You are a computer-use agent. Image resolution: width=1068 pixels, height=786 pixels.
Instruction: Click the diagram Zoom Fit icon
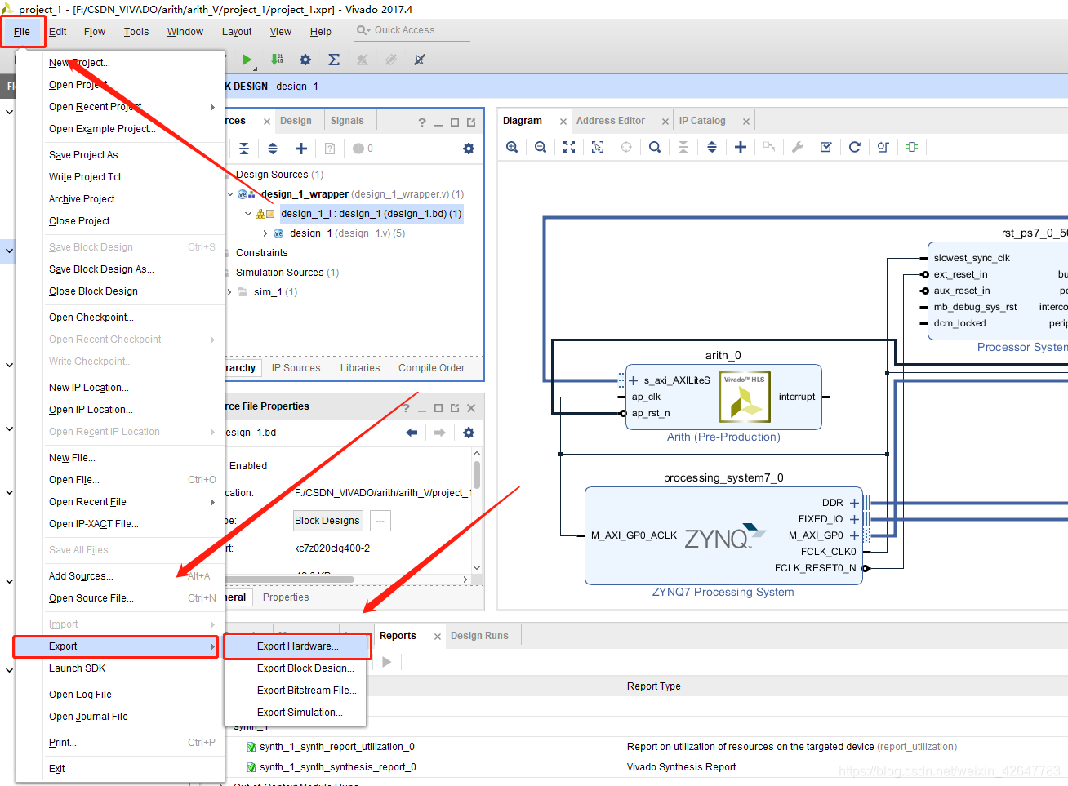tap(569, 147)
